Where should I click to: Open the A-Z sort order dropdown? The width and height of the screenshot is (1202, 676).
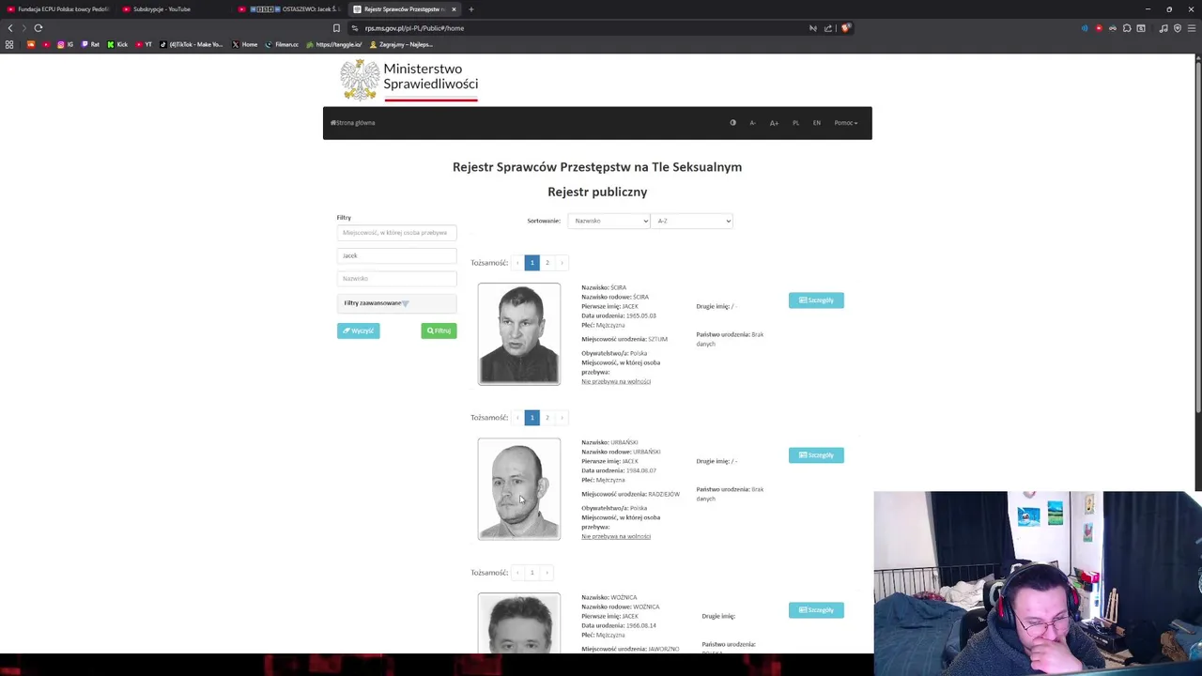point(692,221)
